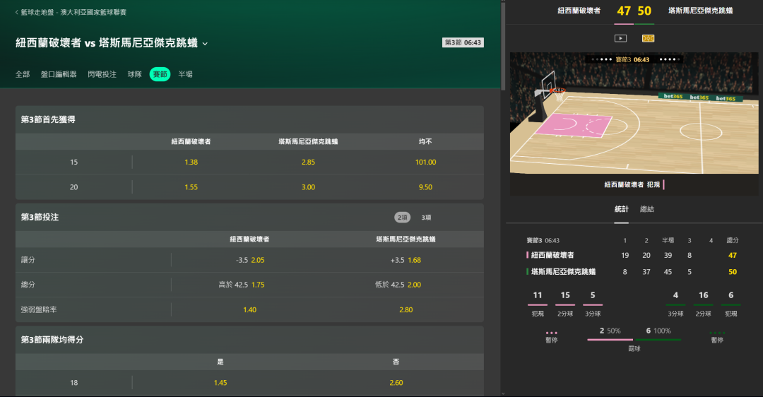Click the 紐西蘭破壞者 犯規 event caption
This screenshot has height=397, width=763.
pos(632,185)
